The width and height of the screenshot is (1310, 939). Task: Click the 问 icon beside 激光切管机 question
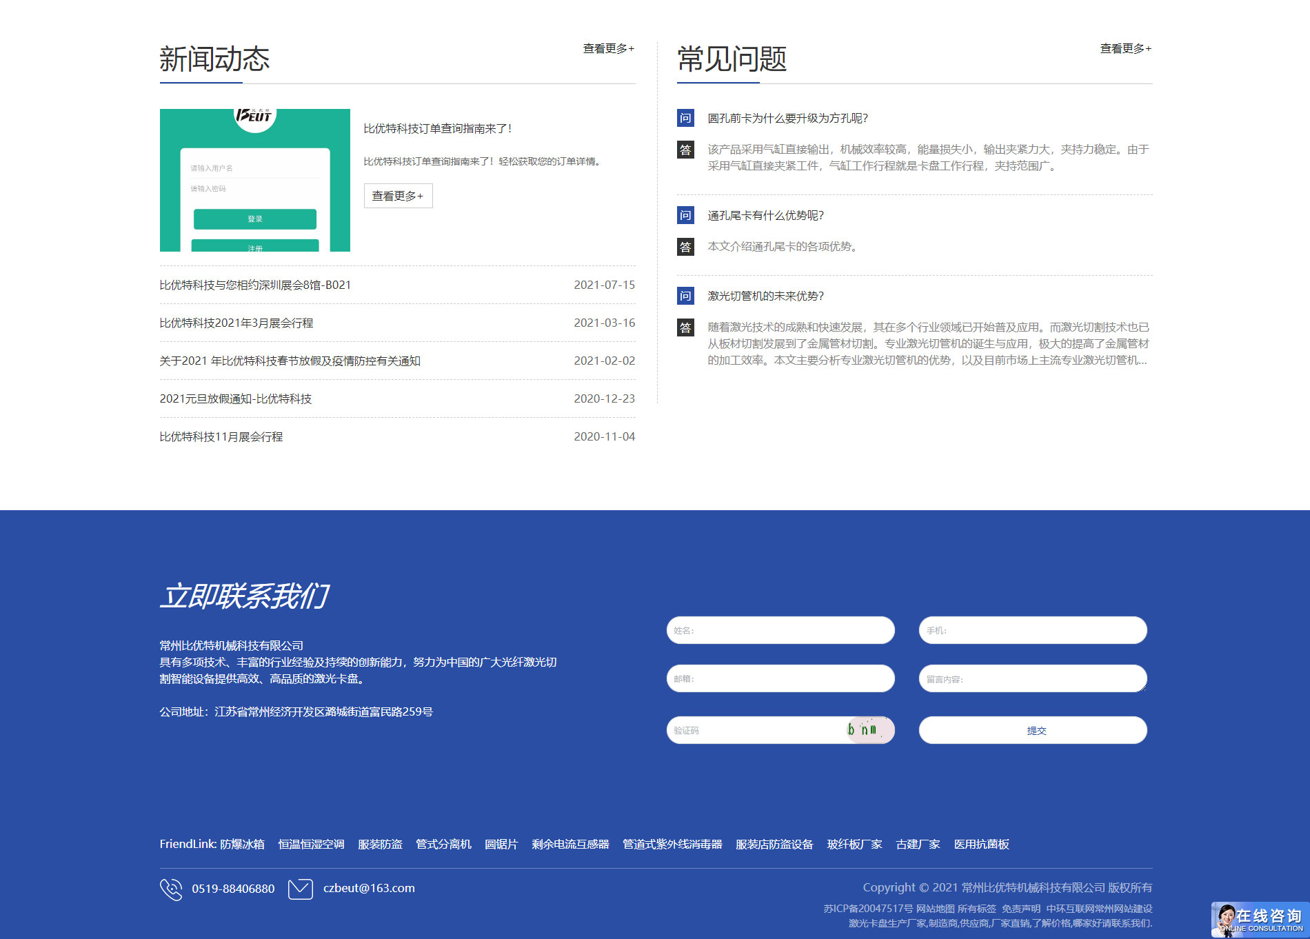point(685,296)
